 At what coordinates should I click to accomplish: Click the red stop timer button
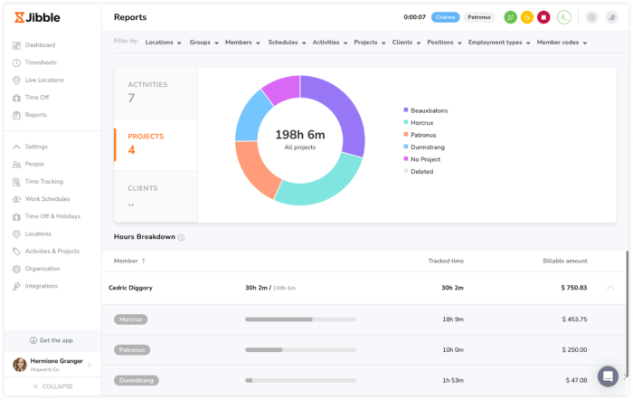click(543, 17)
